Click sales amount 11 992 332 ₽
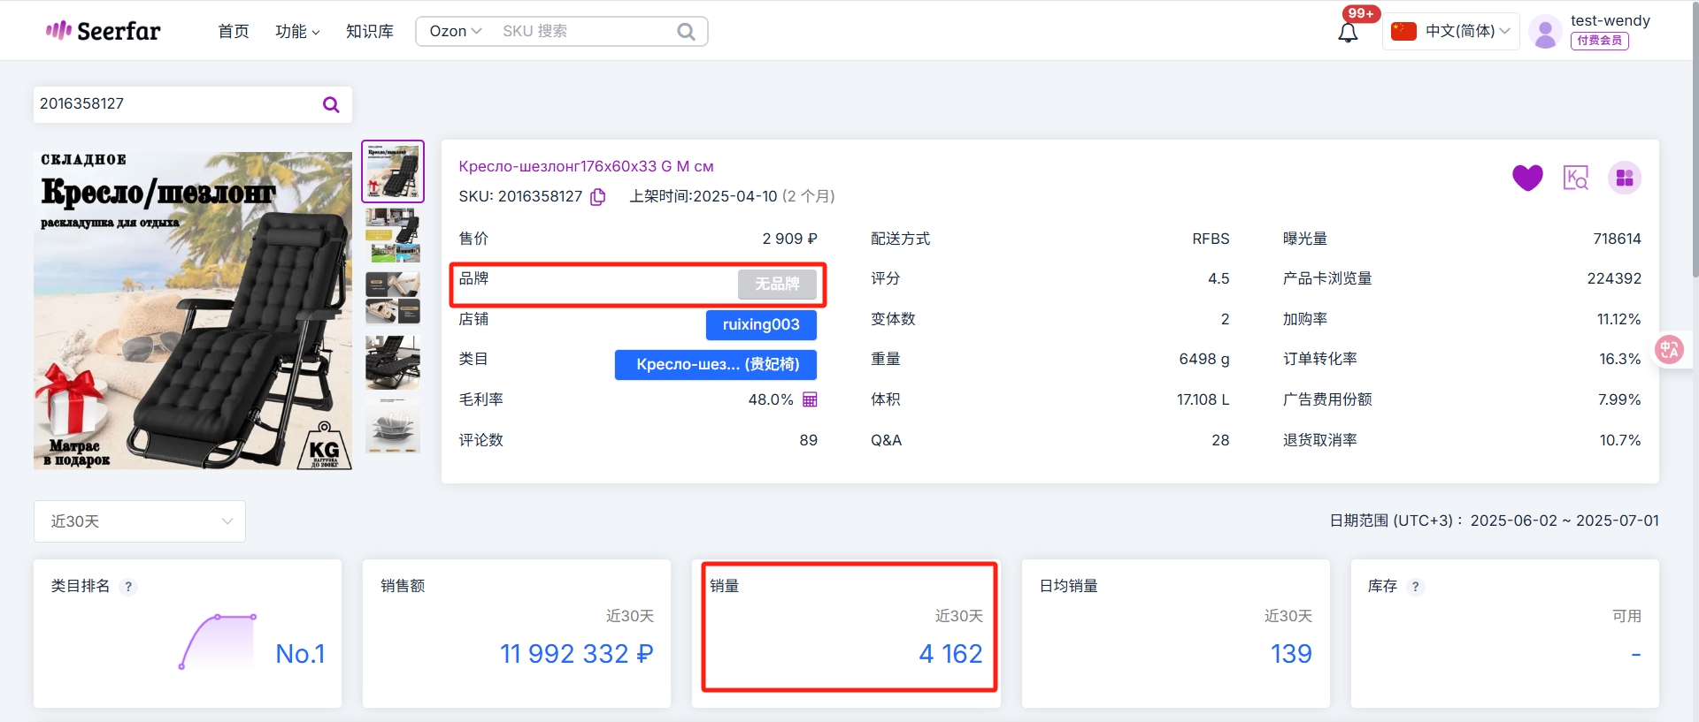This screenshot has width=1699, height=722. [x=577, y=654]
